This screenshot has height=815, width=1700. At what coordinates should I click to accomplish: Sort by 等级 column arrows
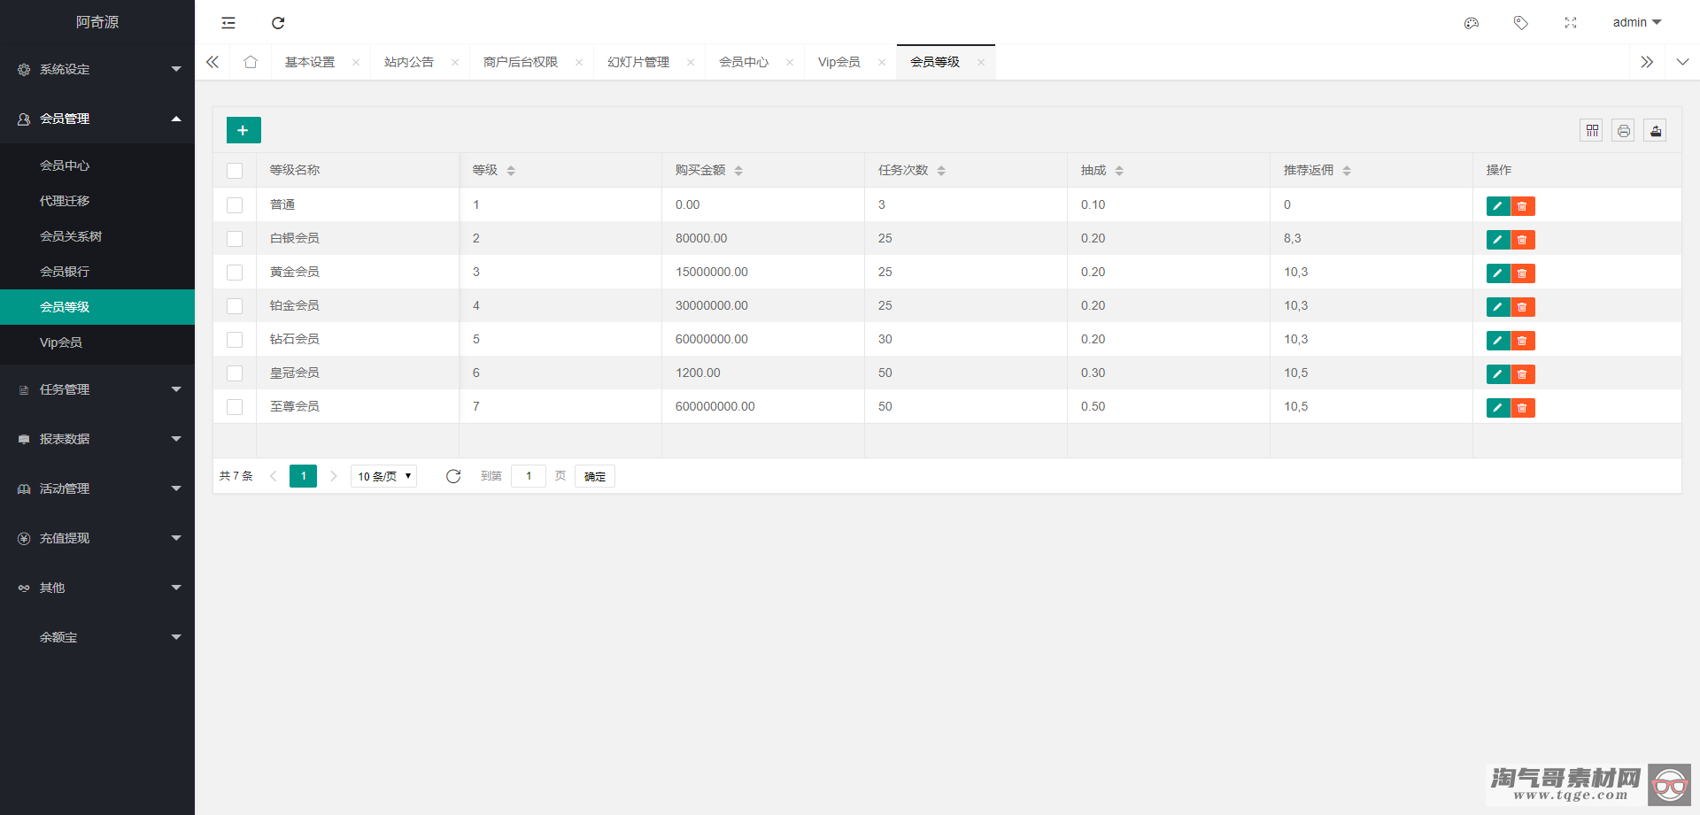[x=511, y=171]
